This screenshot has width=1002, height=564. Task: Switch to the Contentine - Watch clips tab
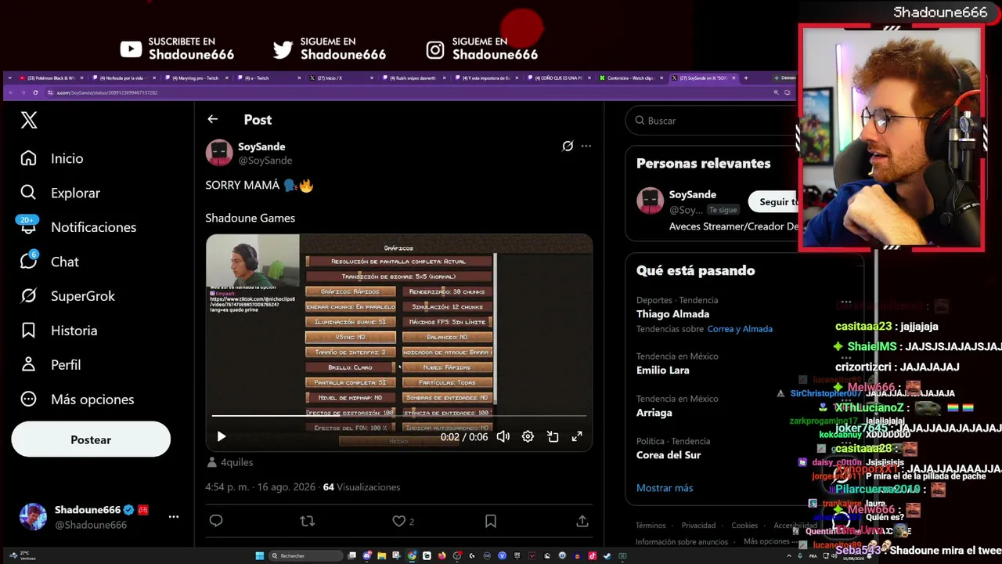[x=631, y=78]
